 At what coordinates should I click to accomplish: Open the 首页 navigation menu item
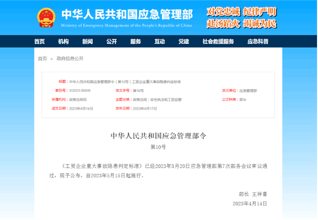[x=39, y=41]
